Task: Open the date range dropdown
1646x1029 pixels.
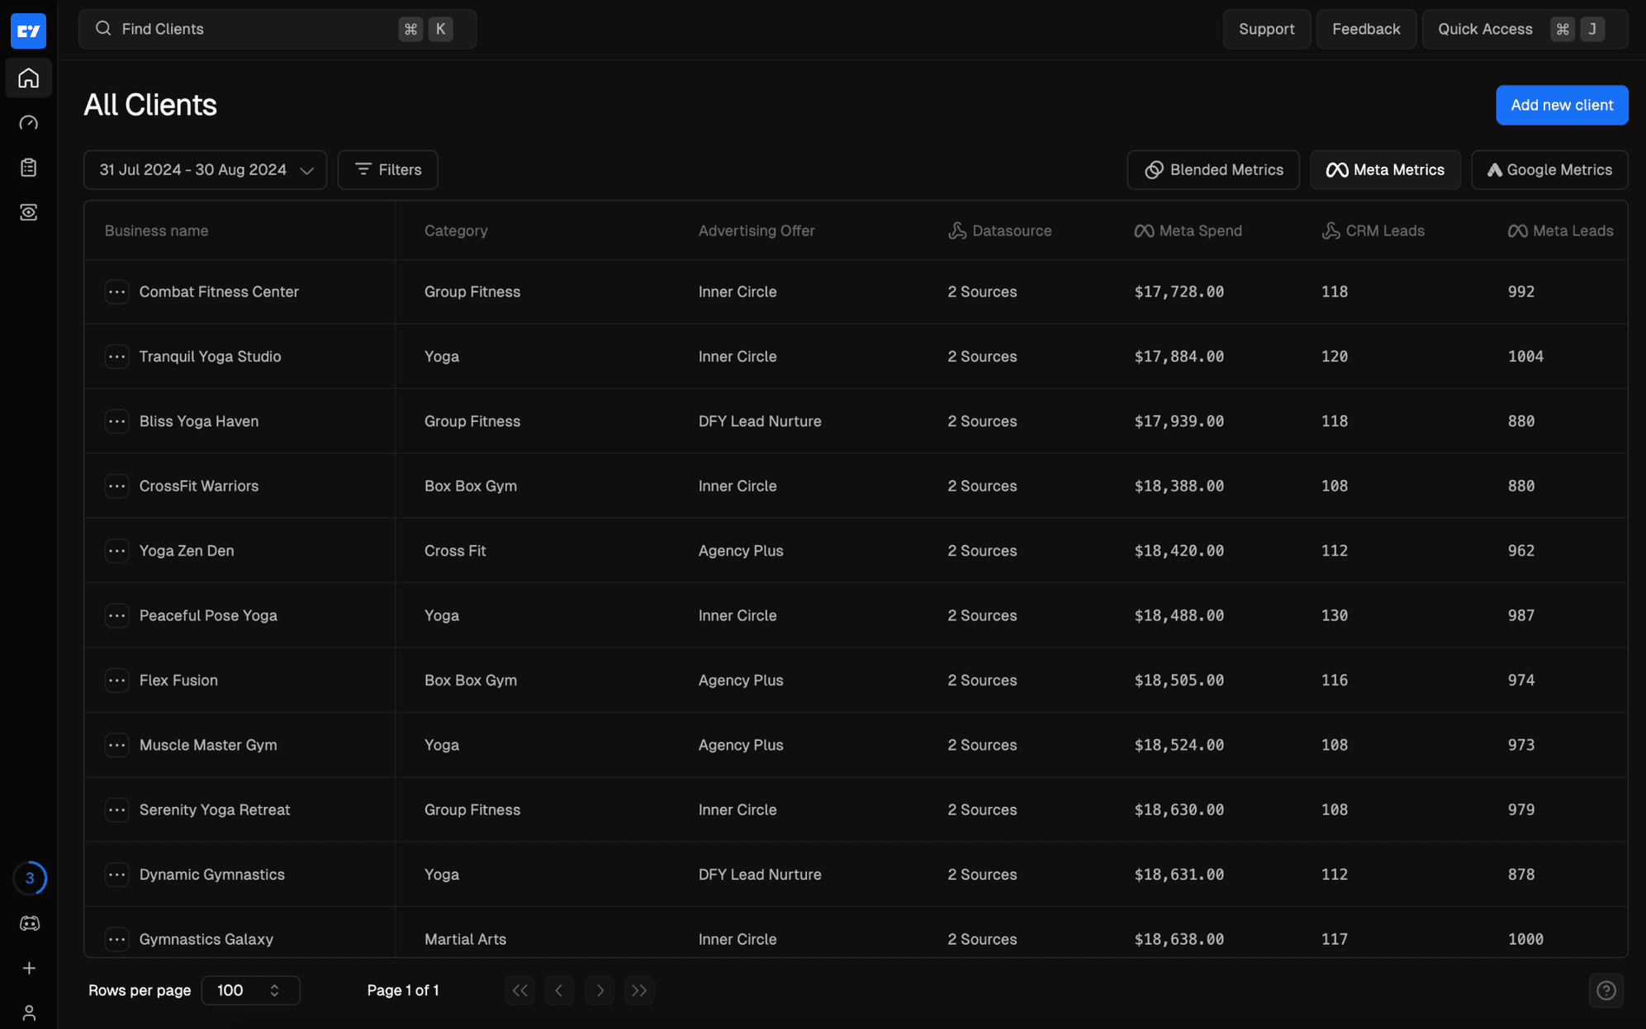Action: 205,170
